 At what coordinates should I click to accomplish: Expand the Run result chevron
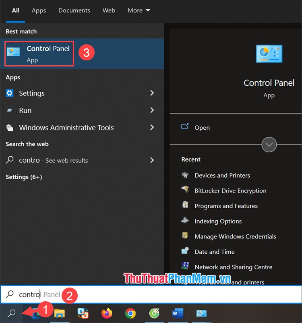(152, 110)
